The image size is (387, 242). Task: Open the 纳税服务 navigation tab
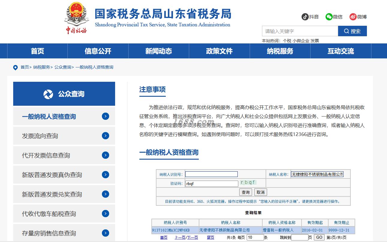tap(280, 51)
